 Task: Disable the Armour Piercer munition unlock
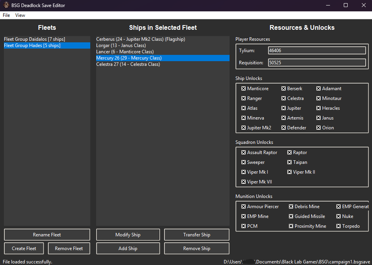(243, 207)
